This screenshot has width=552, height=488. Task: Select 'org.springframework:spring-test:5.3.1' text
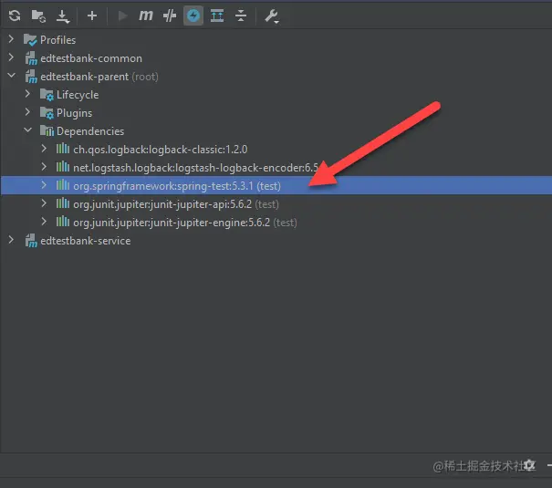click(x=163, y=186)
